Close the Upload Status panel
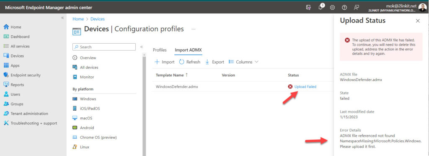 418,21
